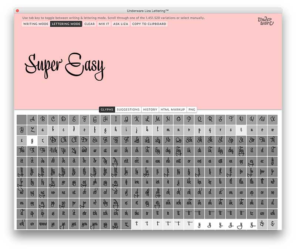Pick the Ch ligature glyph

click(64, 141)
